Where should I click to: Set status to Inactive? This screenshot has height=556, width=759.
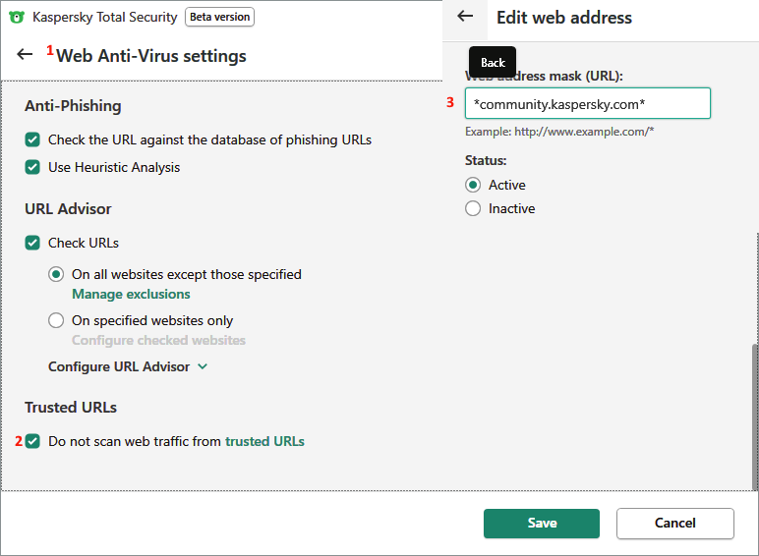click(x=473, y=208)
